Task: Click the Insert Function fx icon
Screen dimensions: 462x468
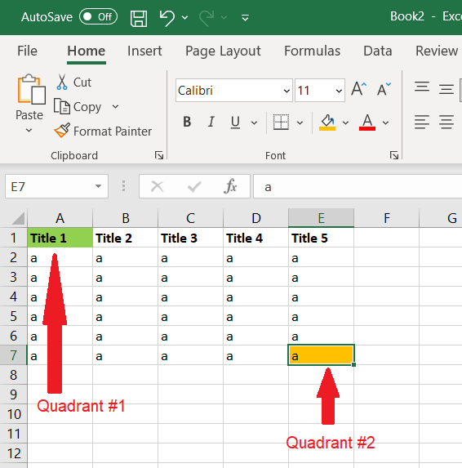Action: [230, 186]
